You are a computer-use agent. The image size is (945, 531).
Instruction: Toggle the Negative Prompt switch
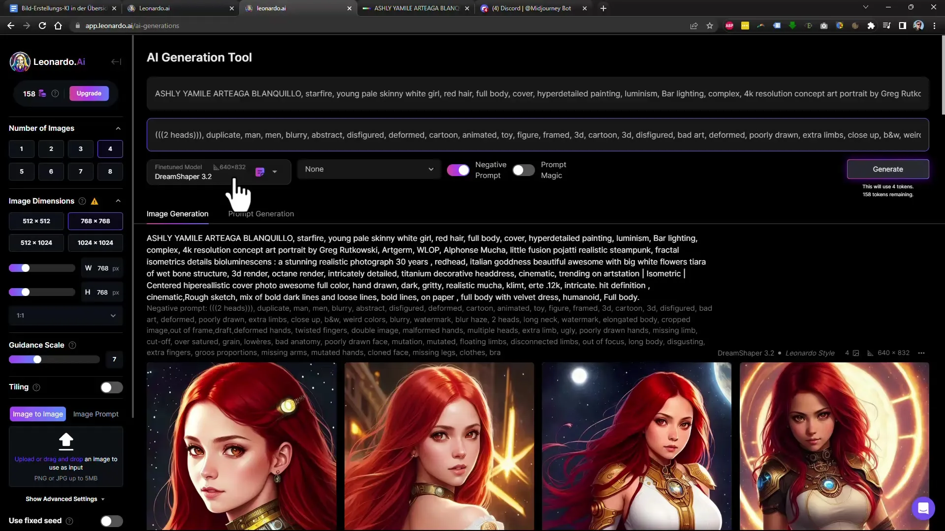pyautogui.click(x=458, y=169)
